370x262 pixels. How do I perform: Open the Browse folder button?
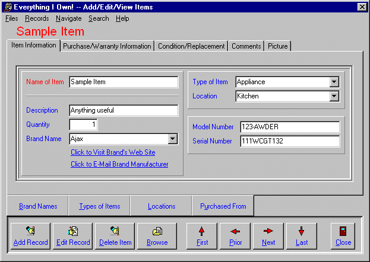tap(157, 235)
